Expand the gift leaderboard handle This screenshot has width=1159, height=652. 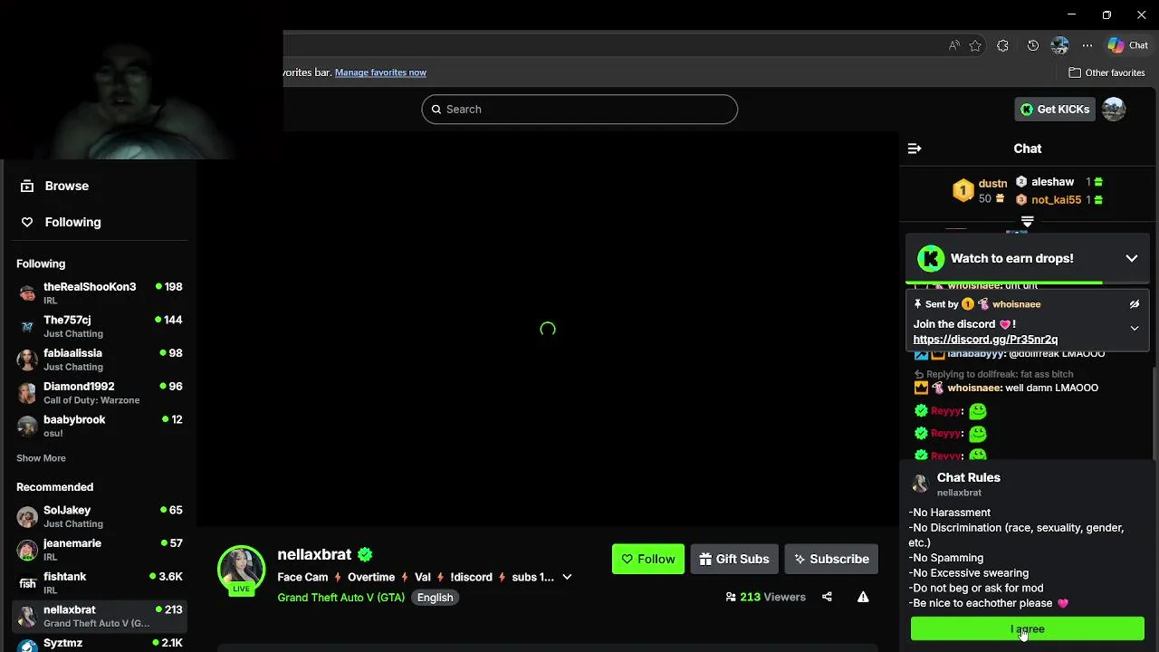tap(1027, 221)
